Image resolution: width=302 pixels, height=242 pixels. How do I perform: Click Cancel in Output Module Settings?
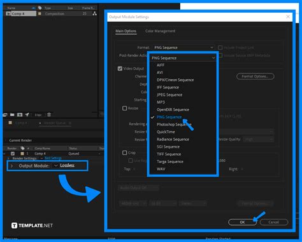pos(274,222)
